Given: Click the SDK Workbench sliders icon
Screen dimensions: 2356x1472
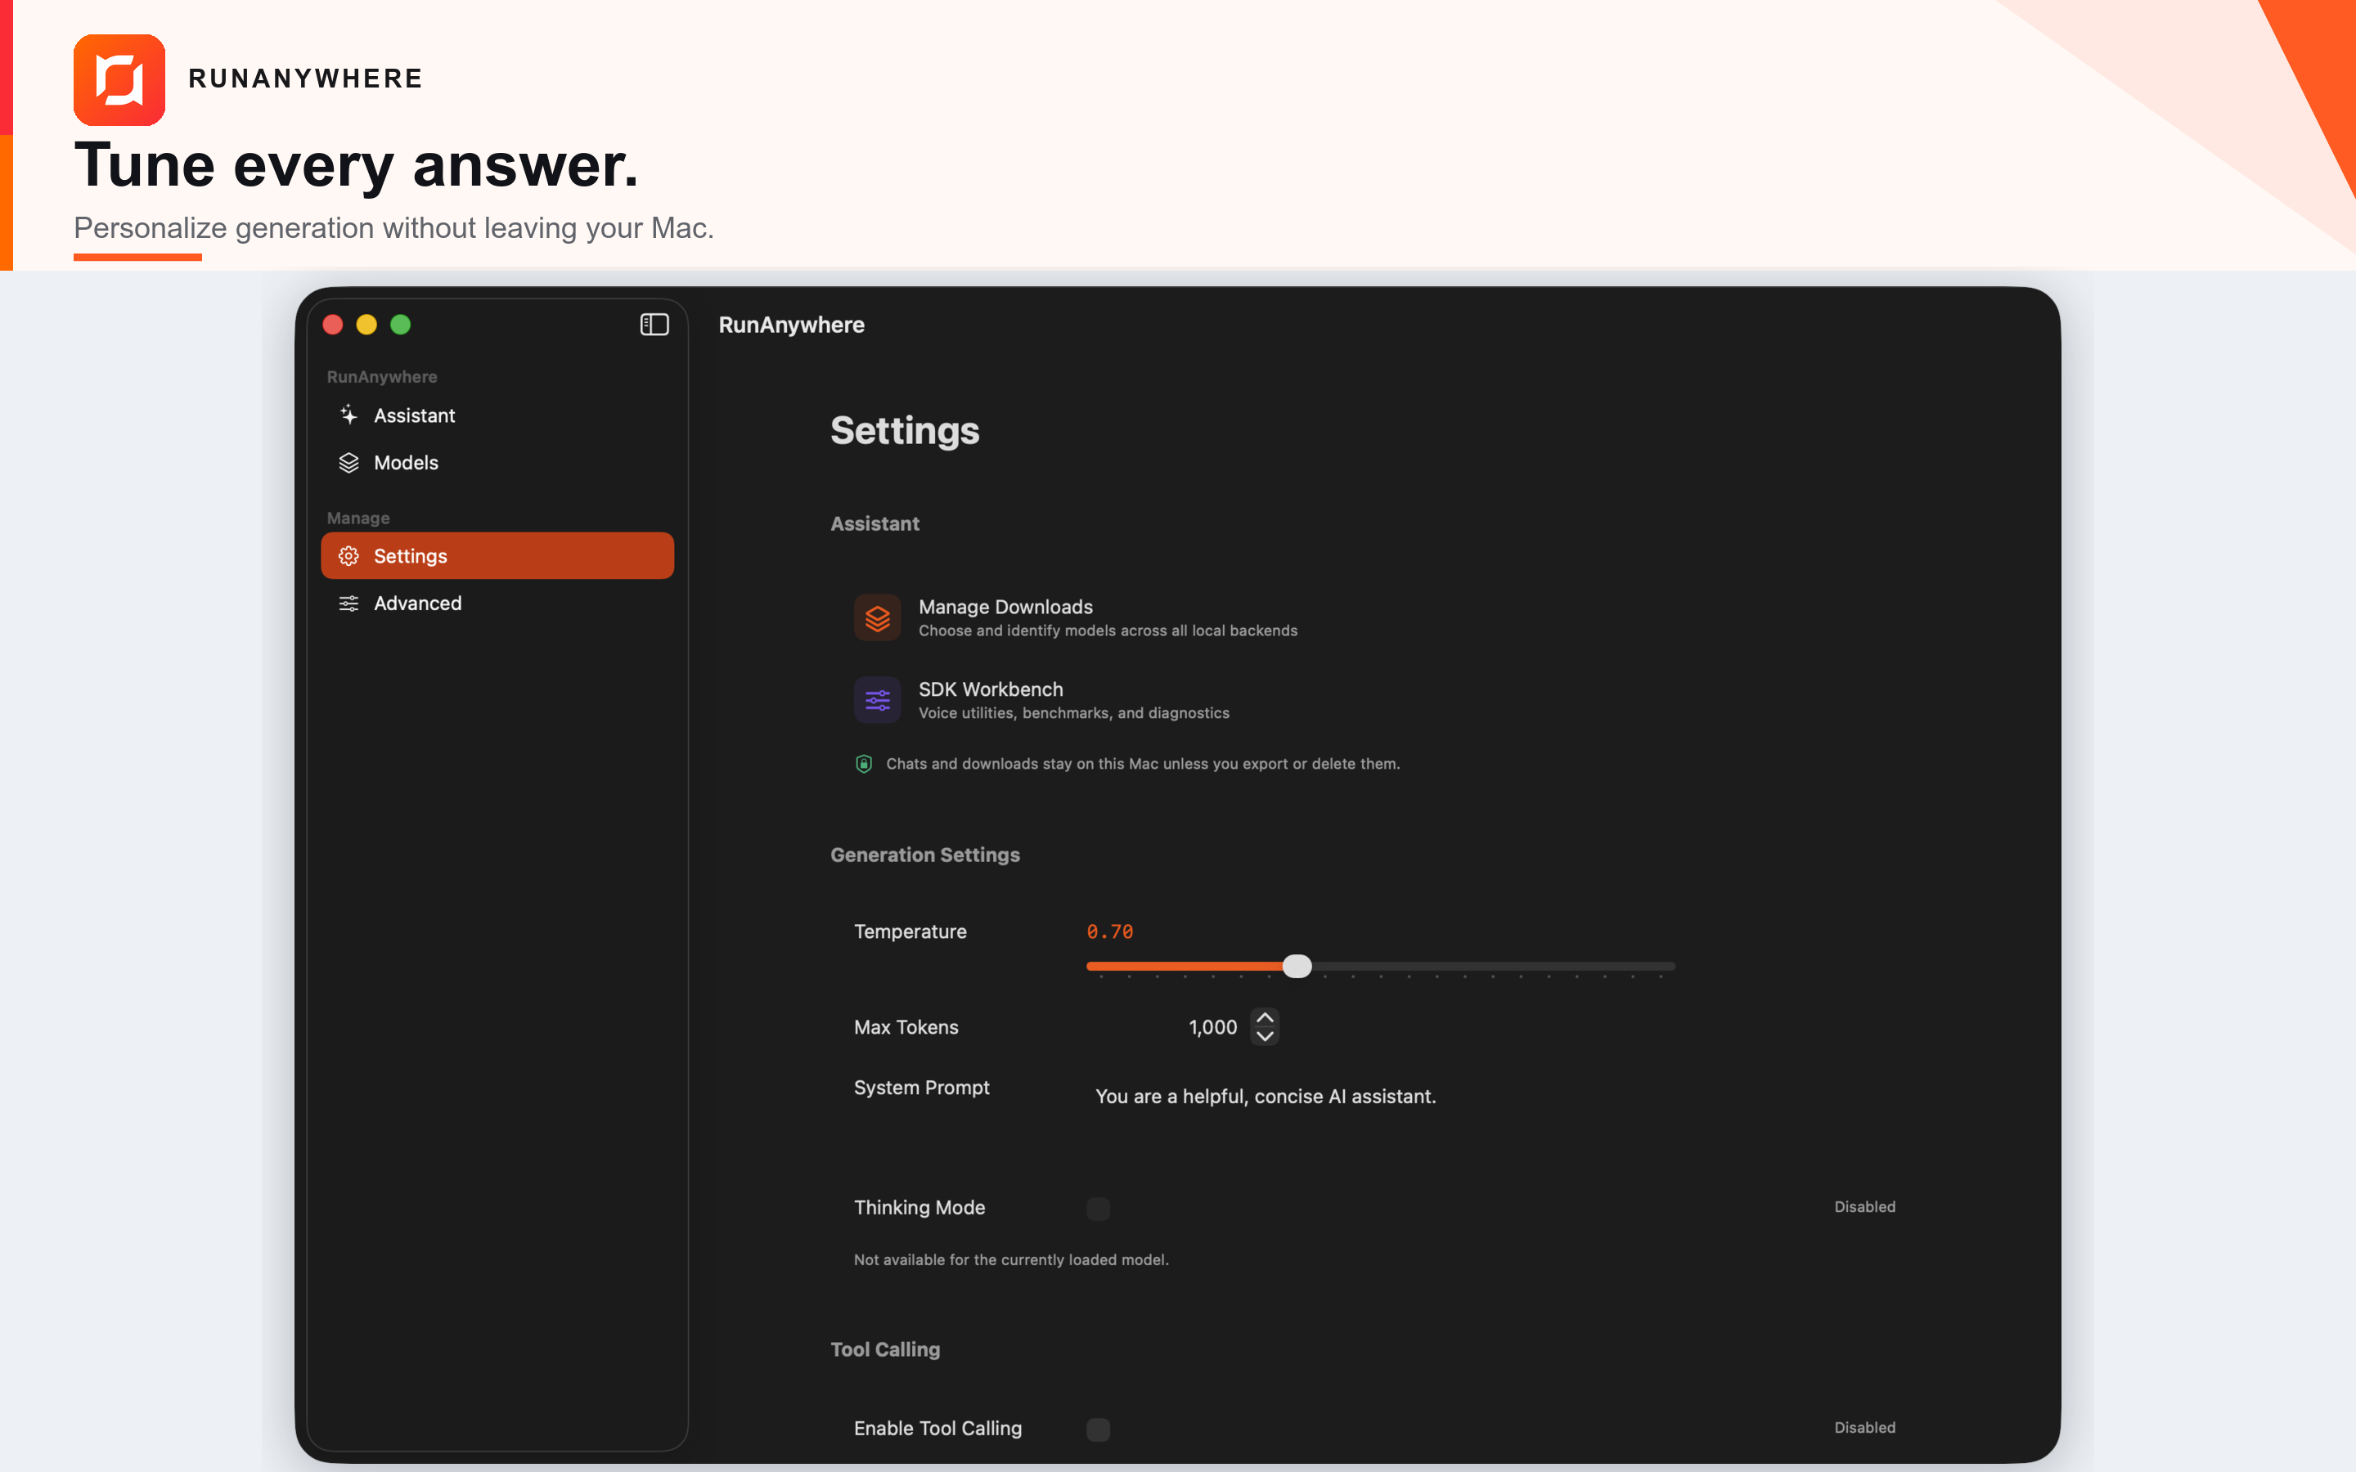Looking at the screenshot, I should [877, 700].
